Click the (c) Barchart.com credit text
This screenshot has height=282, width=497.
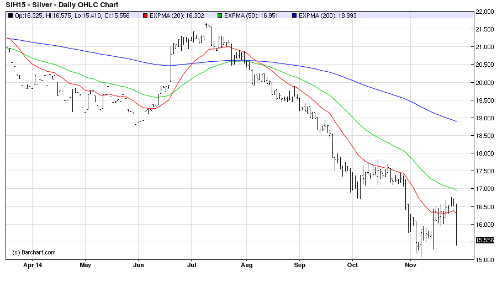(x=34, y=253)
